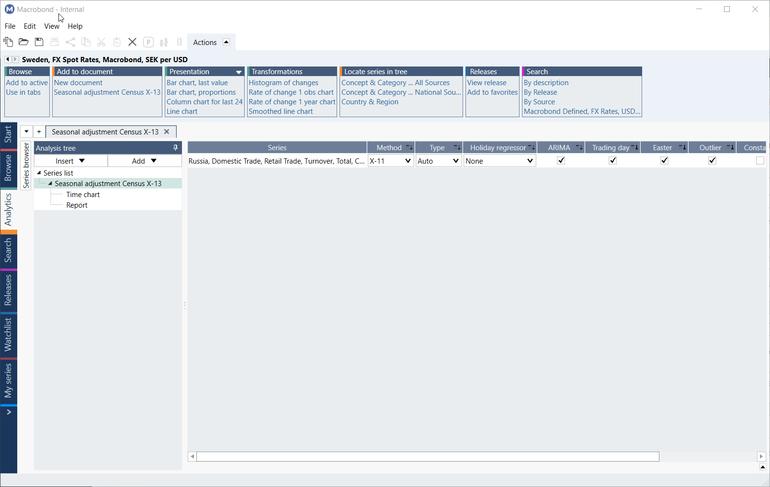Select the Report tree item

77,205
